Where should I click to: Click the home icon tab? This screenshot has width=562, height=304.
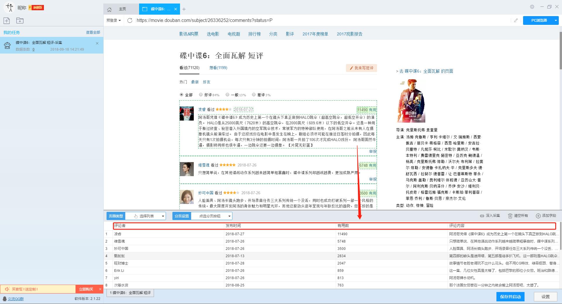tap(109, 9)
